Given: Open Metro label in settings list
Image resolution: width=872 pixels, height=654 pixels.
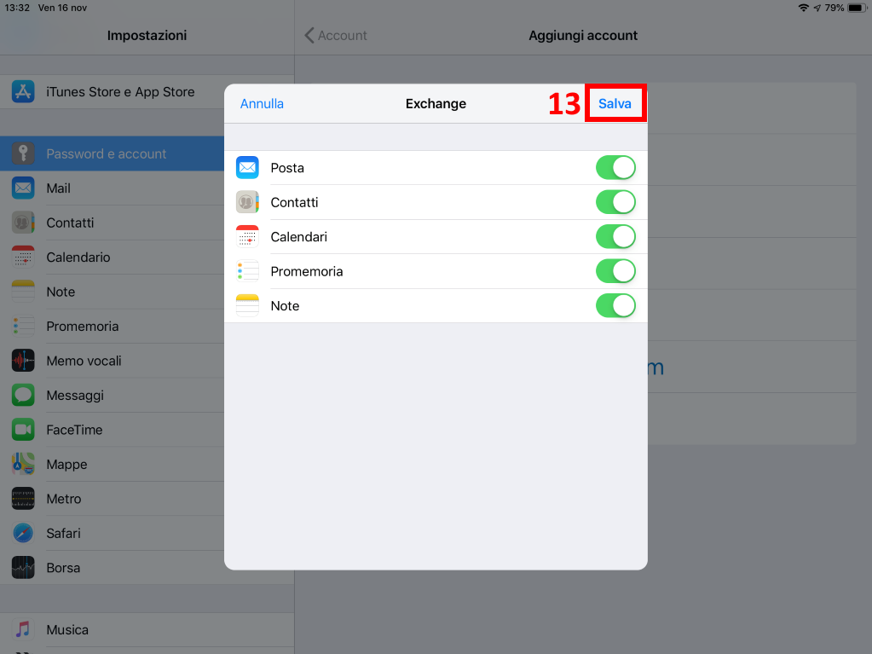Looking at the screenshot, I should click(64, 499).
